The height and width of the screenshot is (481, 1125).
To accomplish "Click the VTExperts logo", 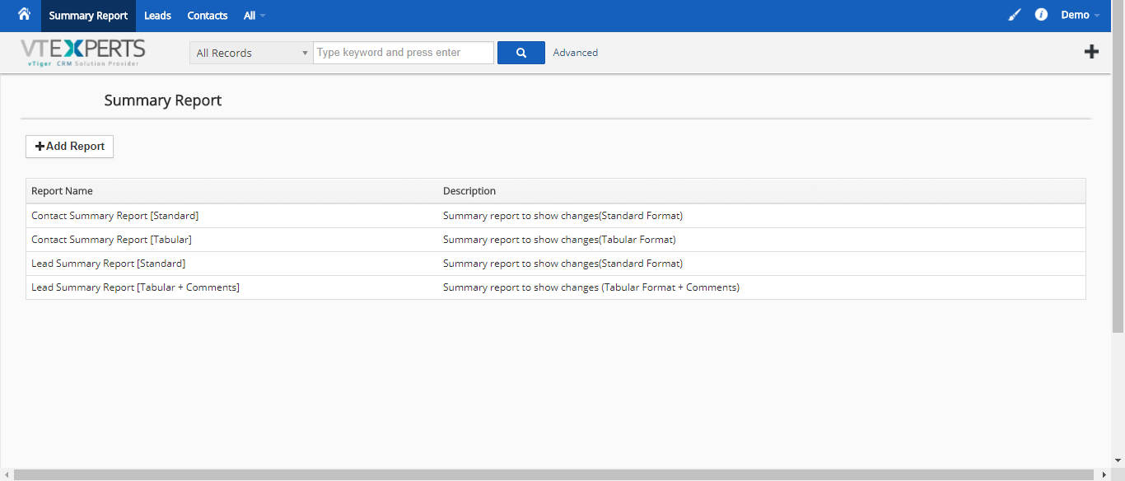I will [x=83, y=53].
